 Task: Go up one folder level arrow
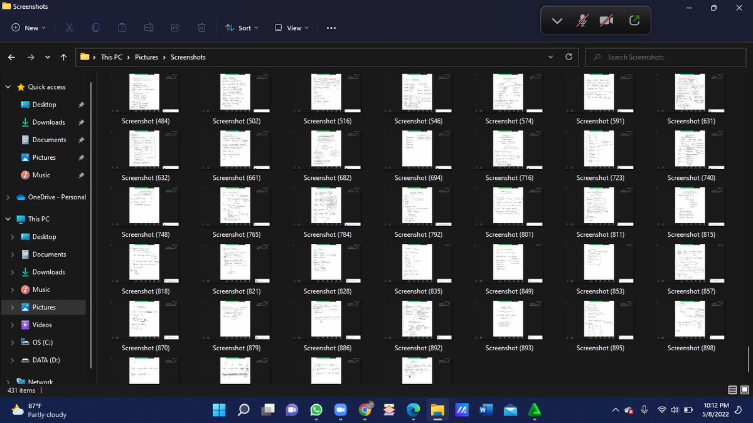point(63,57)
